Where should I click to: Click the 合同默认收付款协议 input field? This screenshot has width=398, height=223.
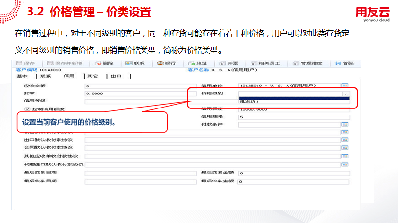point(213,148)
